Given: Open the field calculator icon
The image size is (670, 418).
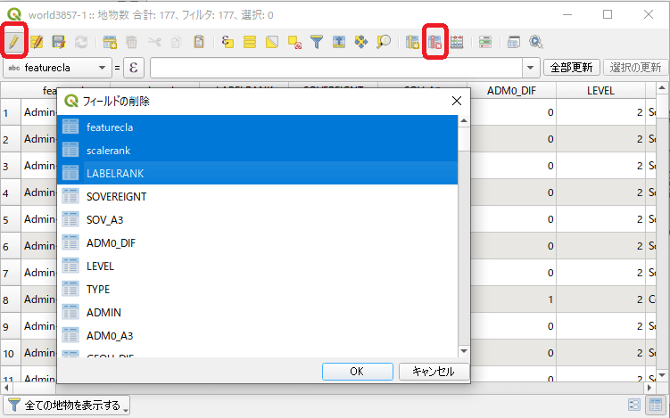Looking at the screenshot, I should coord(457,42).
